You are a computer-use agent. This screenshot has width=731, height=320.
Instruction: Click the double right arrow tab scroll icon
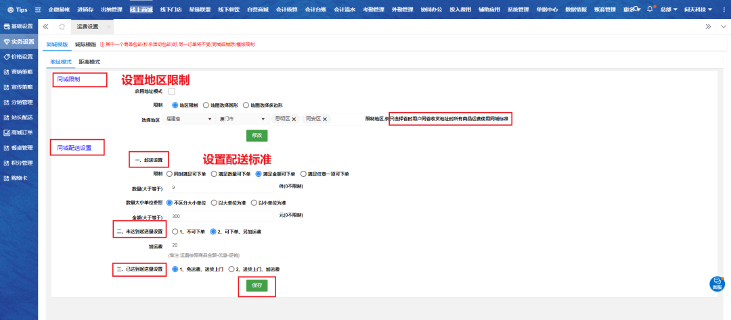pos(708,26)
